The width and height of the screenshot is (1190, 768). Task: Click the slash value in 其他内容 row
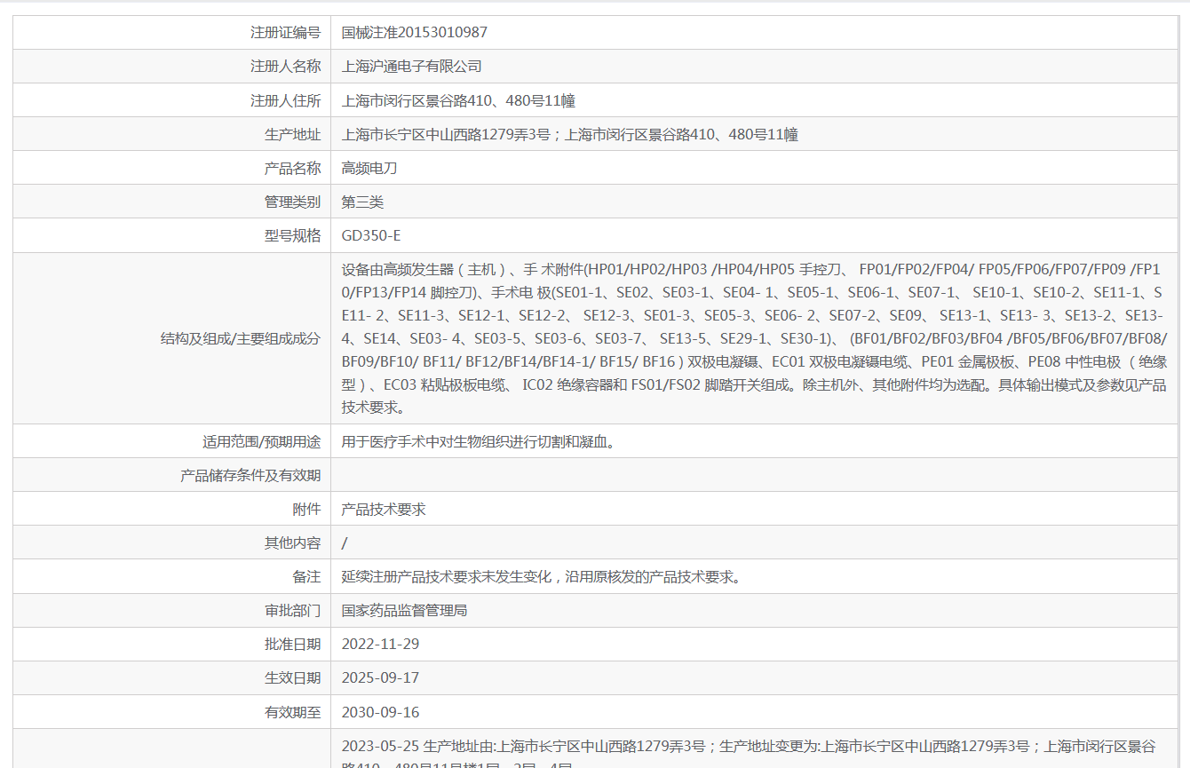345,542
